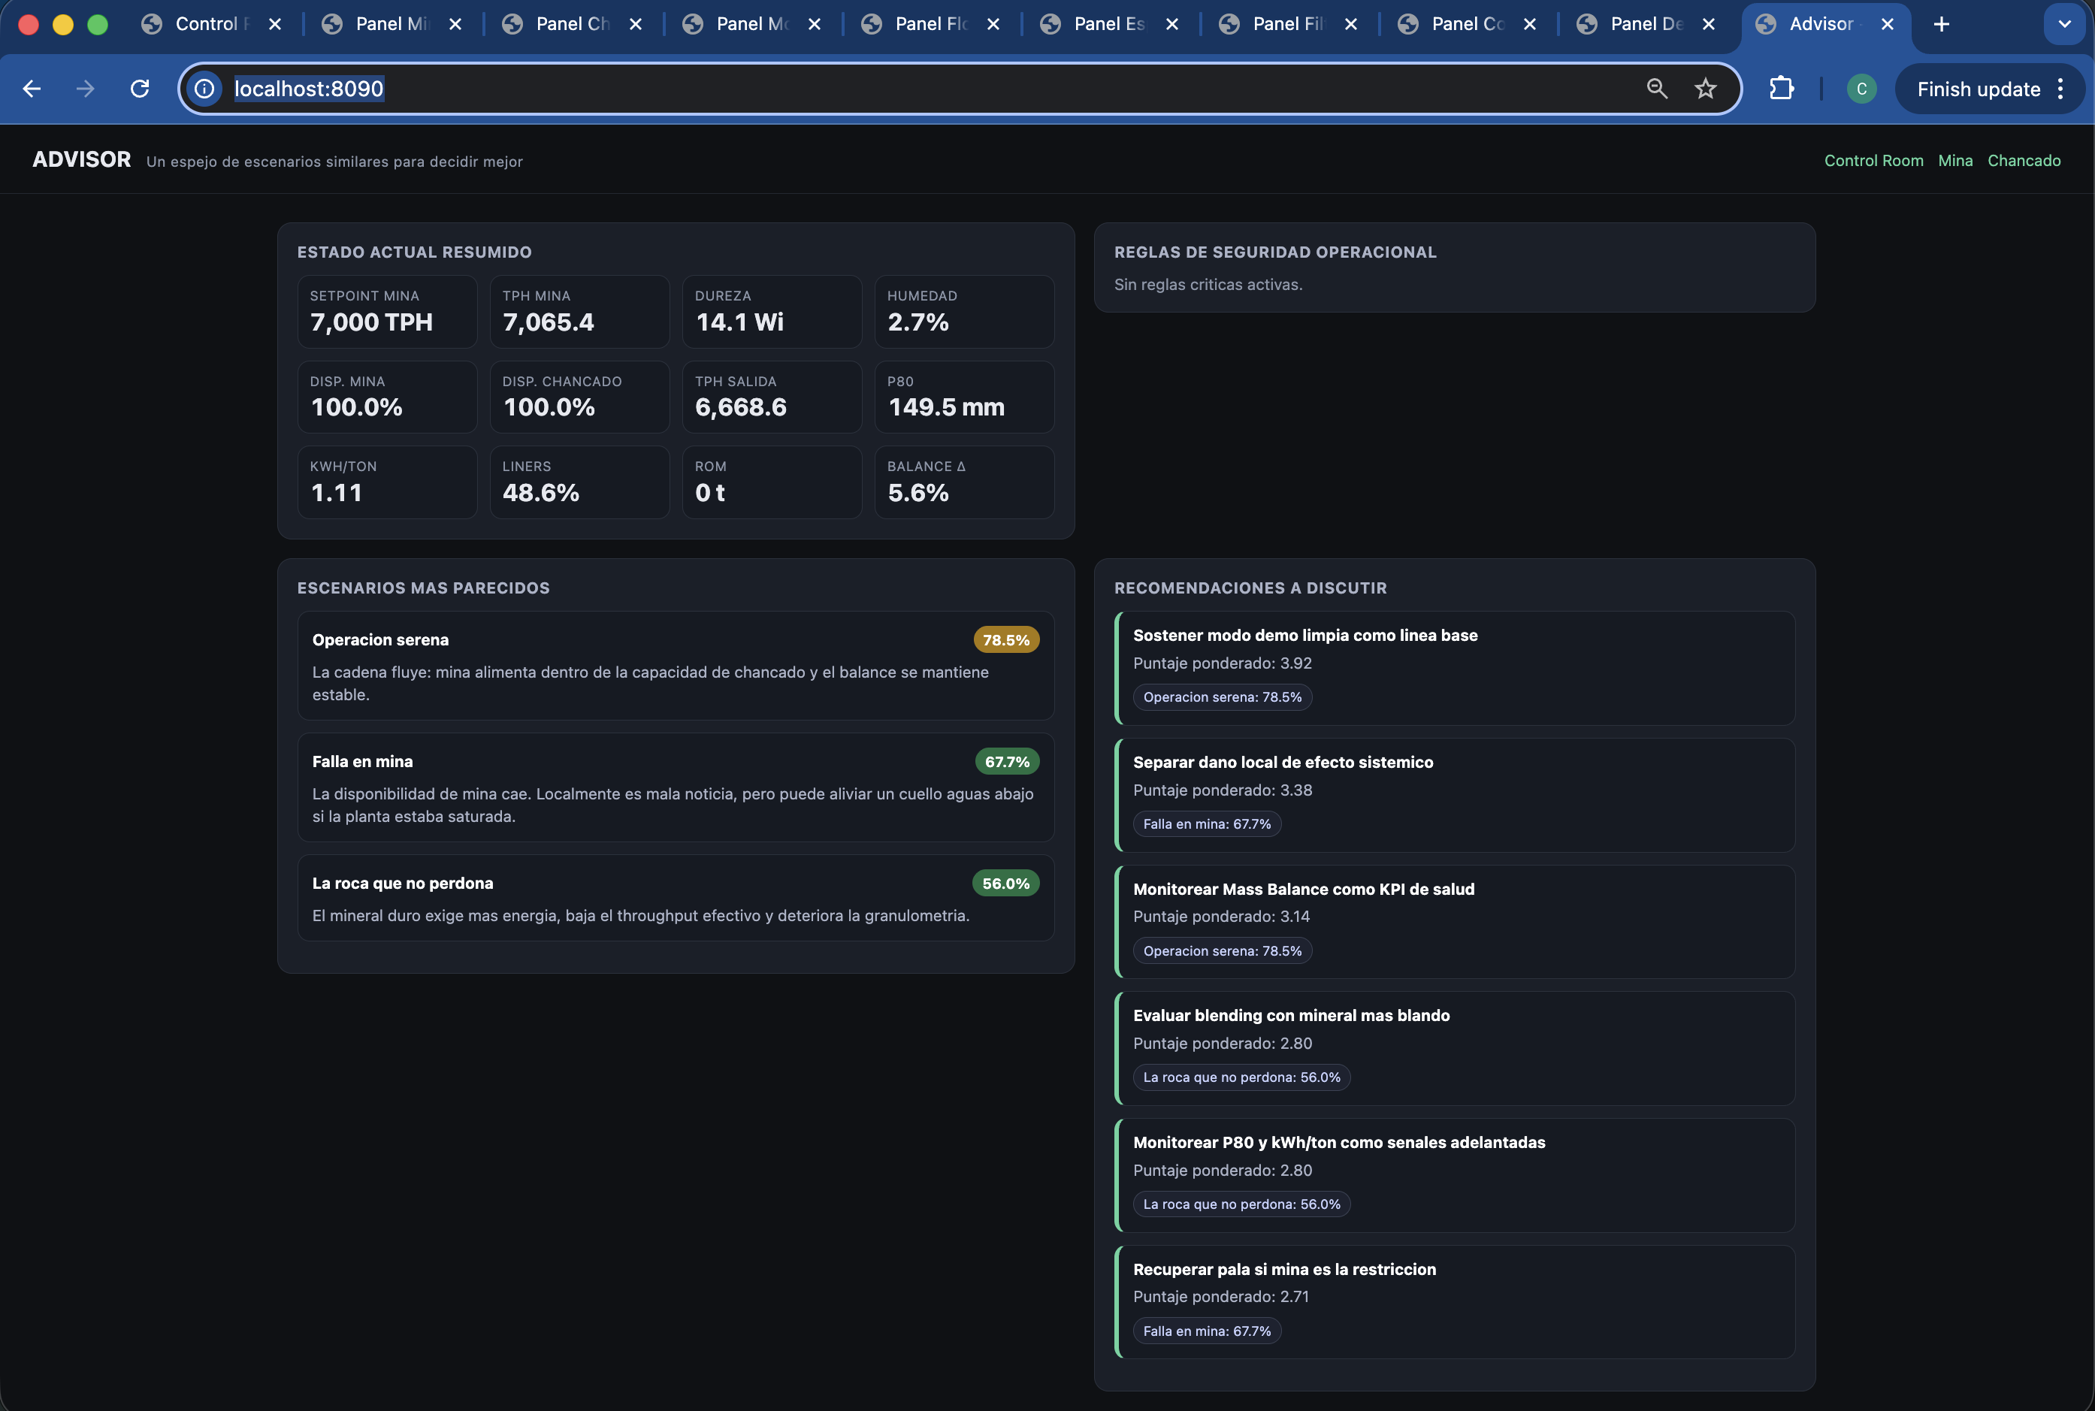Click the KWH/TON 1.11 value

[x=337, y=493]
